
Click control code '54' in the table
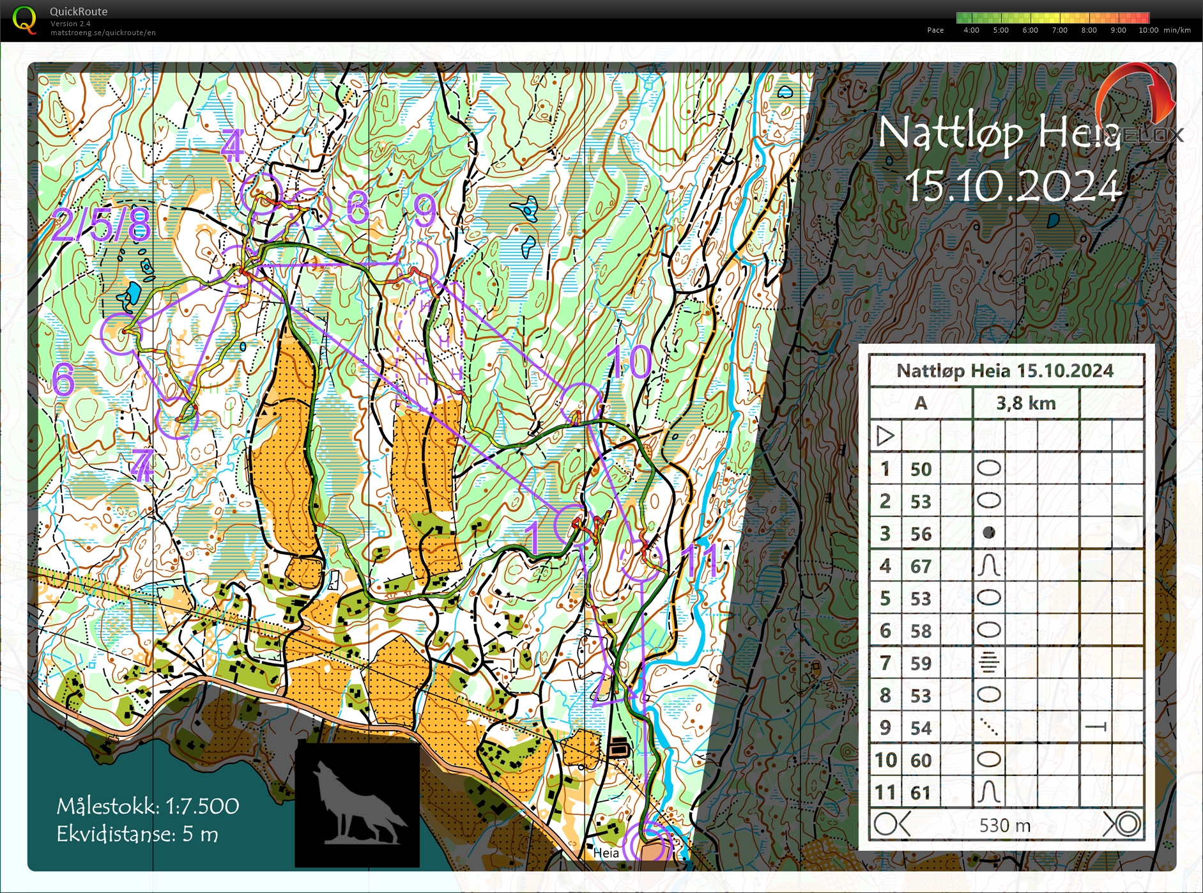pyautogui.click(x=921, y=728)
